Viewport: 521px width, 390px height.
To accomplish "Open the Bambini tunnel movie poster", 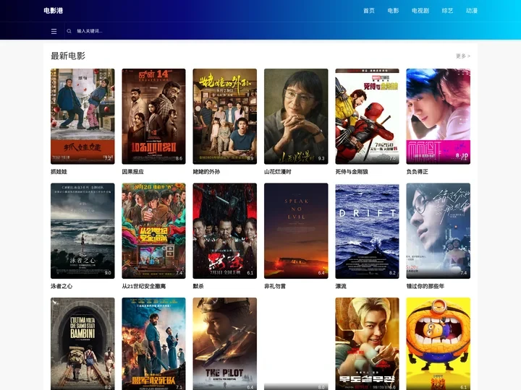I will point(82,344).
